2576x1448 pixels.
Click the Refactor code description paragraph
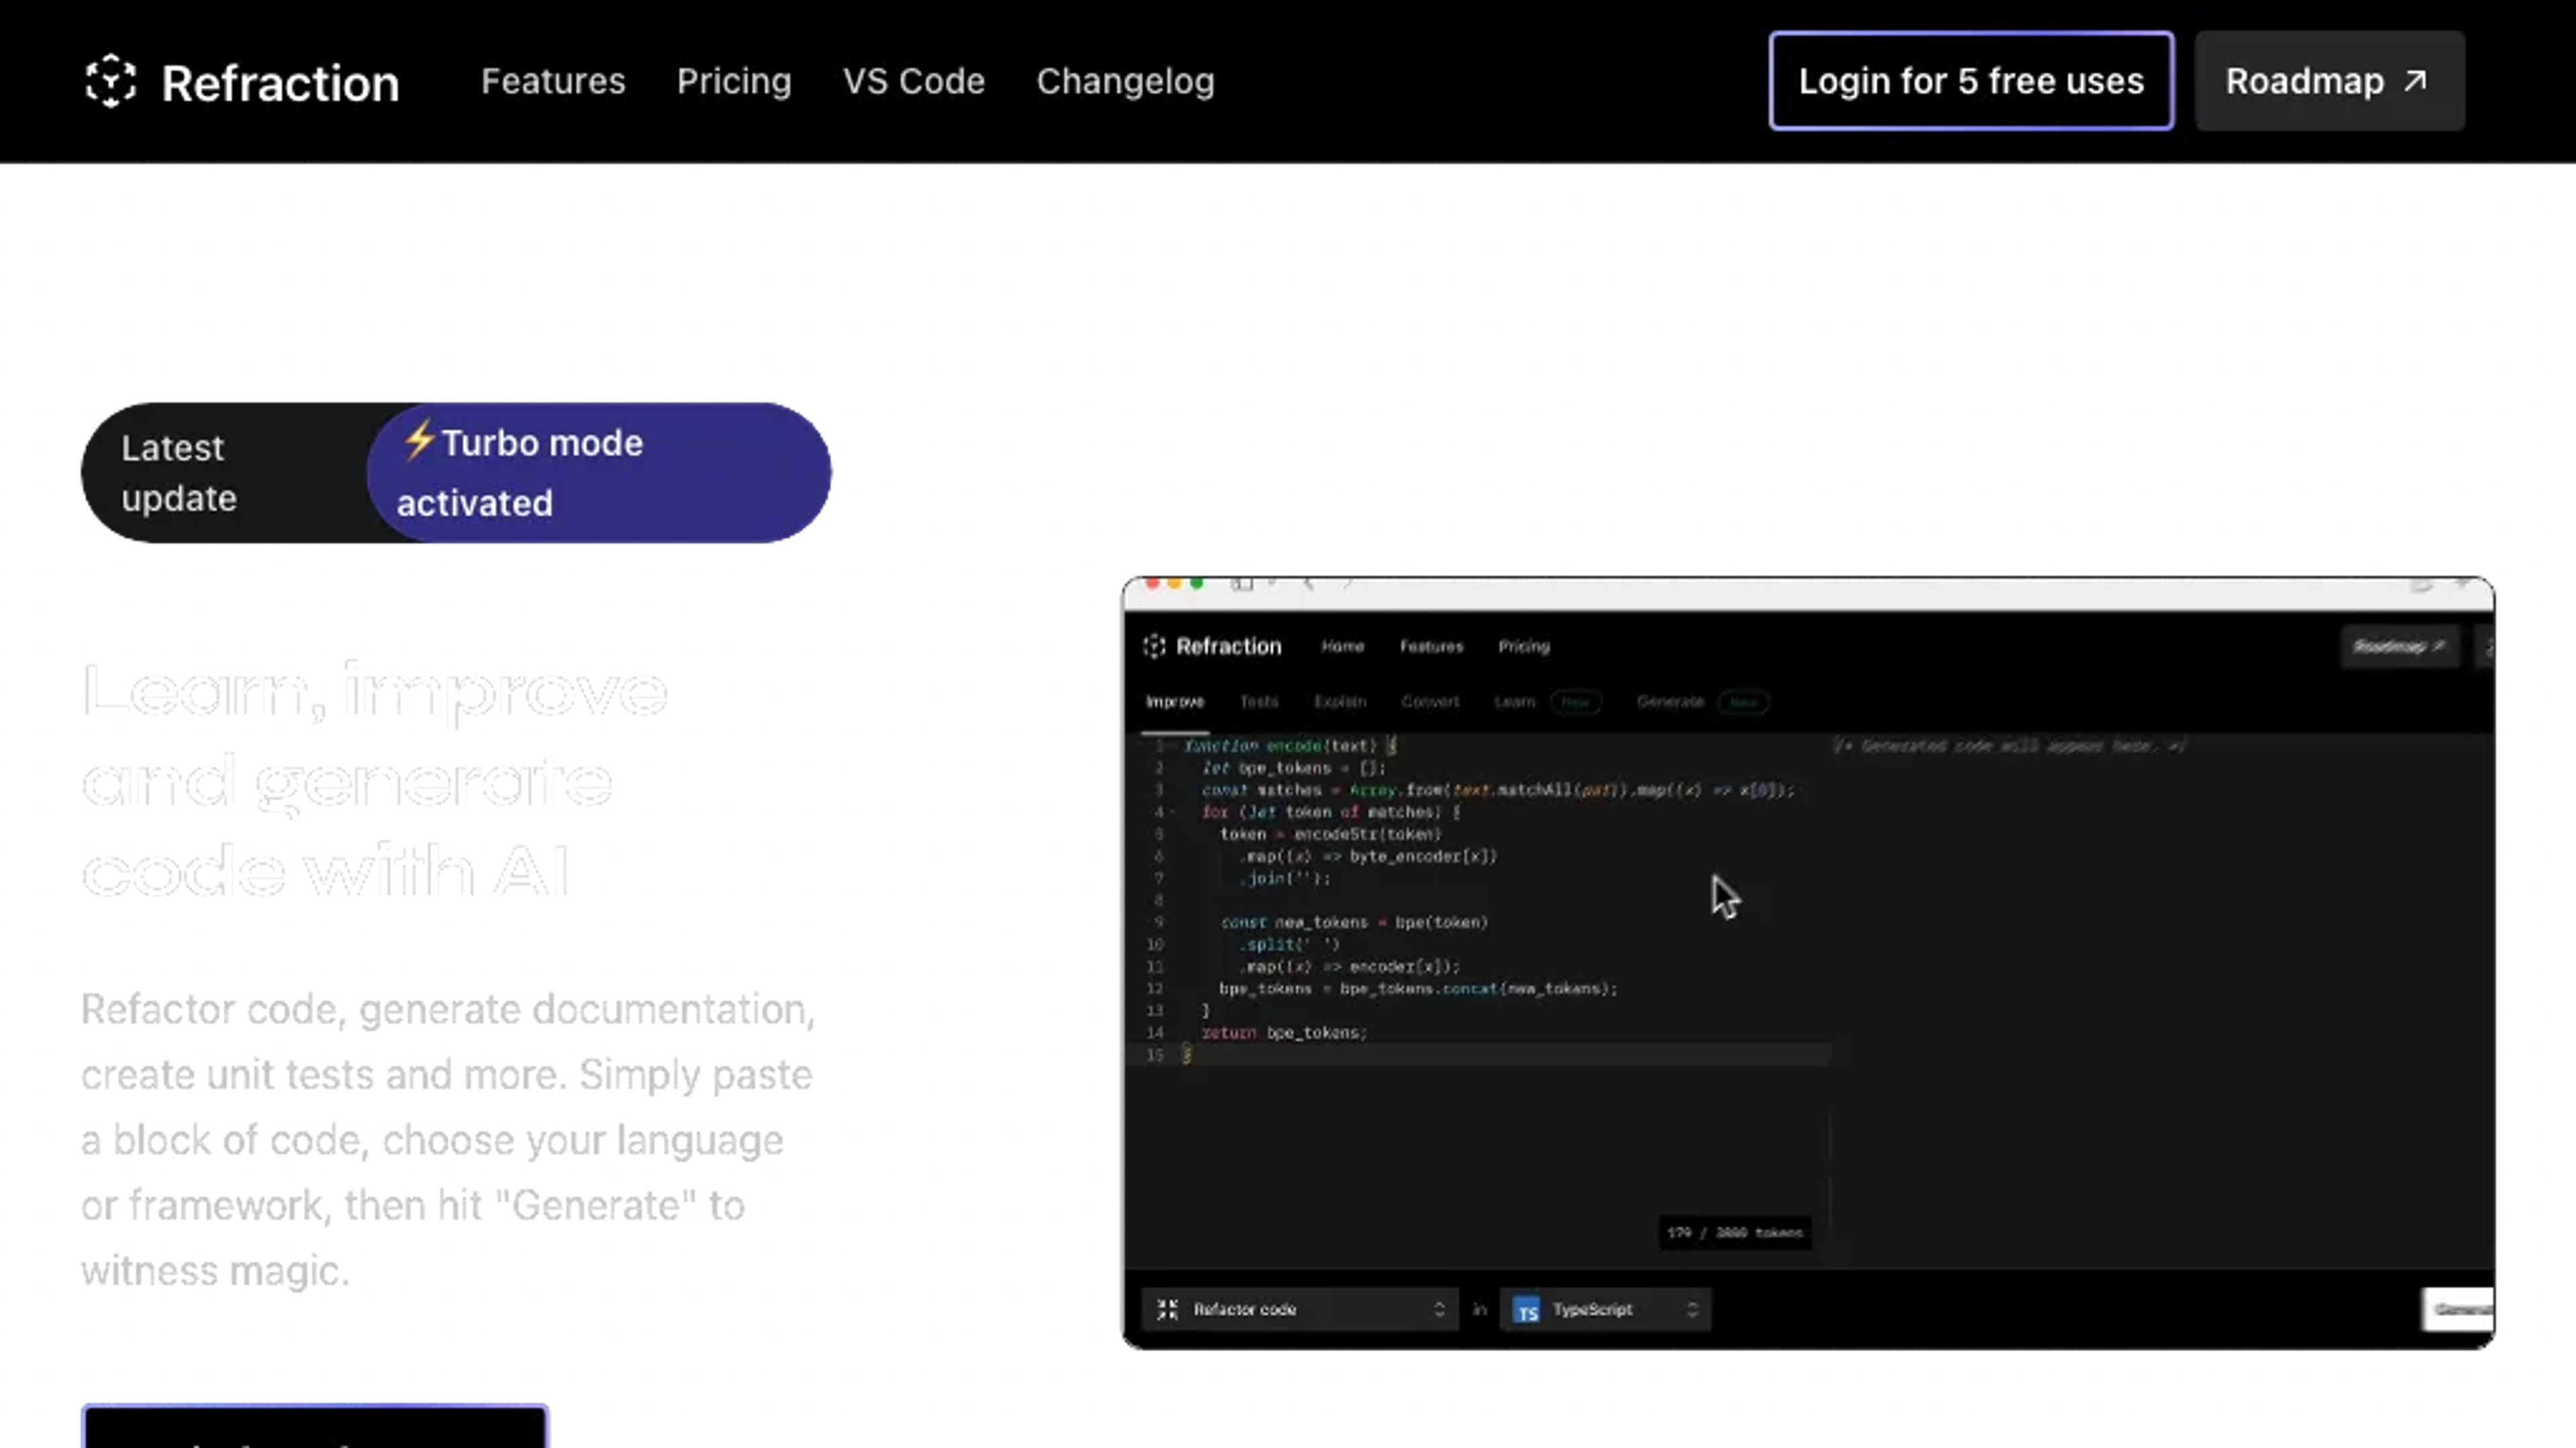[448, 1139]
